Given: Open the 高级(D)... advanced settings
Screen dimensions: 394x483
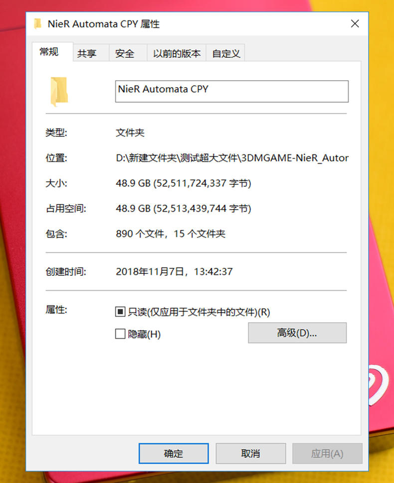Looking at the screenshot, I should [297, 333].
